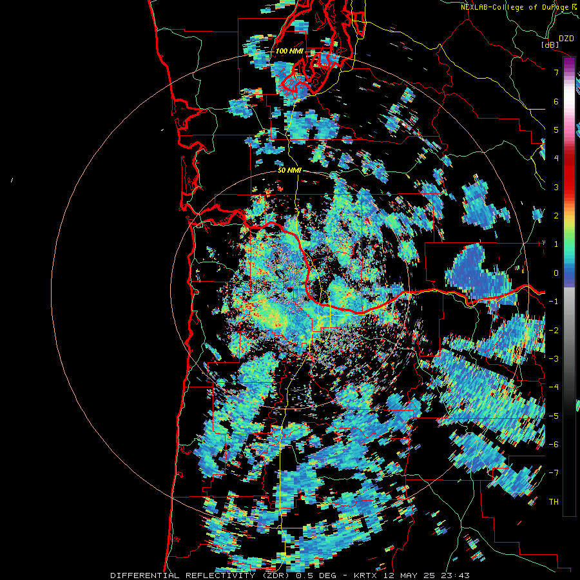
Task: Select the 4 value on the dB scale
Action: pos(556,159)
